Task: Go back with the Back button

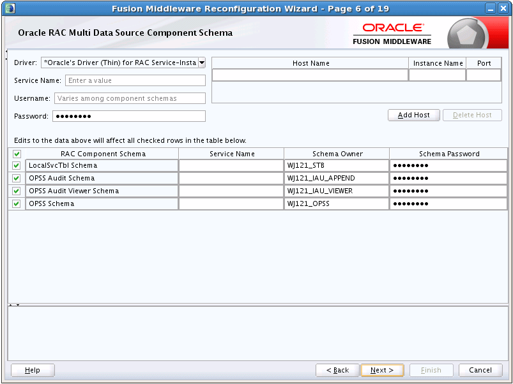Action: (x=337, y=370)
